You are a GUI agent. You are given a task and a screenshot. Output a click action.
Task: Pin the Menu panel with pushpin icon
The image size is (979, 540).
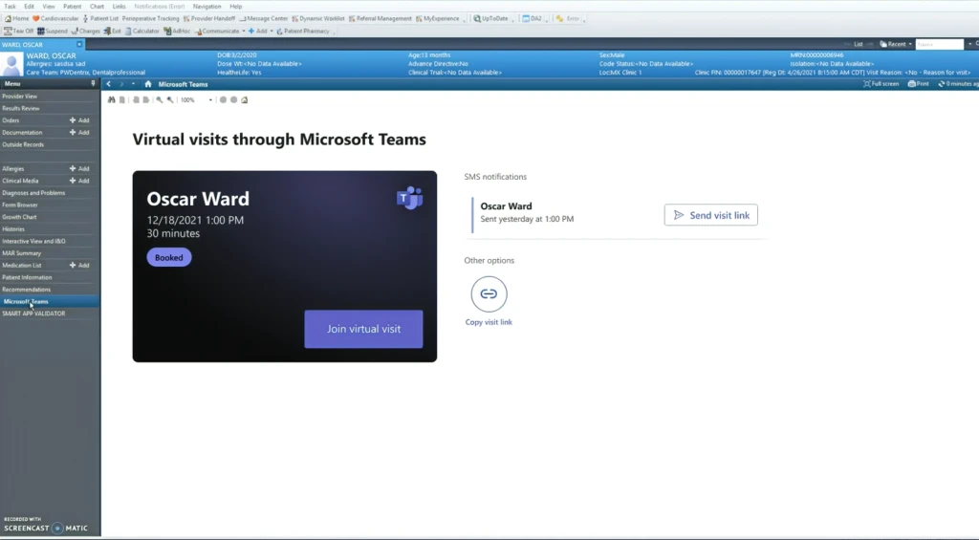point(93,84)
